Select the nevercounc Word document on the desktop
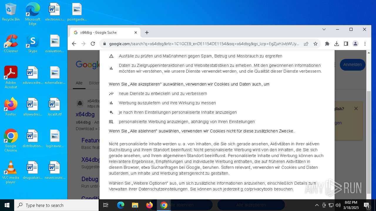The height and width of the screenshot is (211, 376). pyautogui.click(x=55, y=170)
